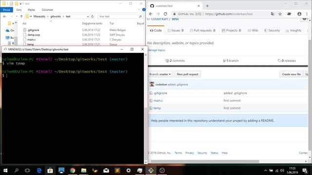This screenshot has width=312, height=175.
Task: Open the Security tab
Action: tap(272, 30)
